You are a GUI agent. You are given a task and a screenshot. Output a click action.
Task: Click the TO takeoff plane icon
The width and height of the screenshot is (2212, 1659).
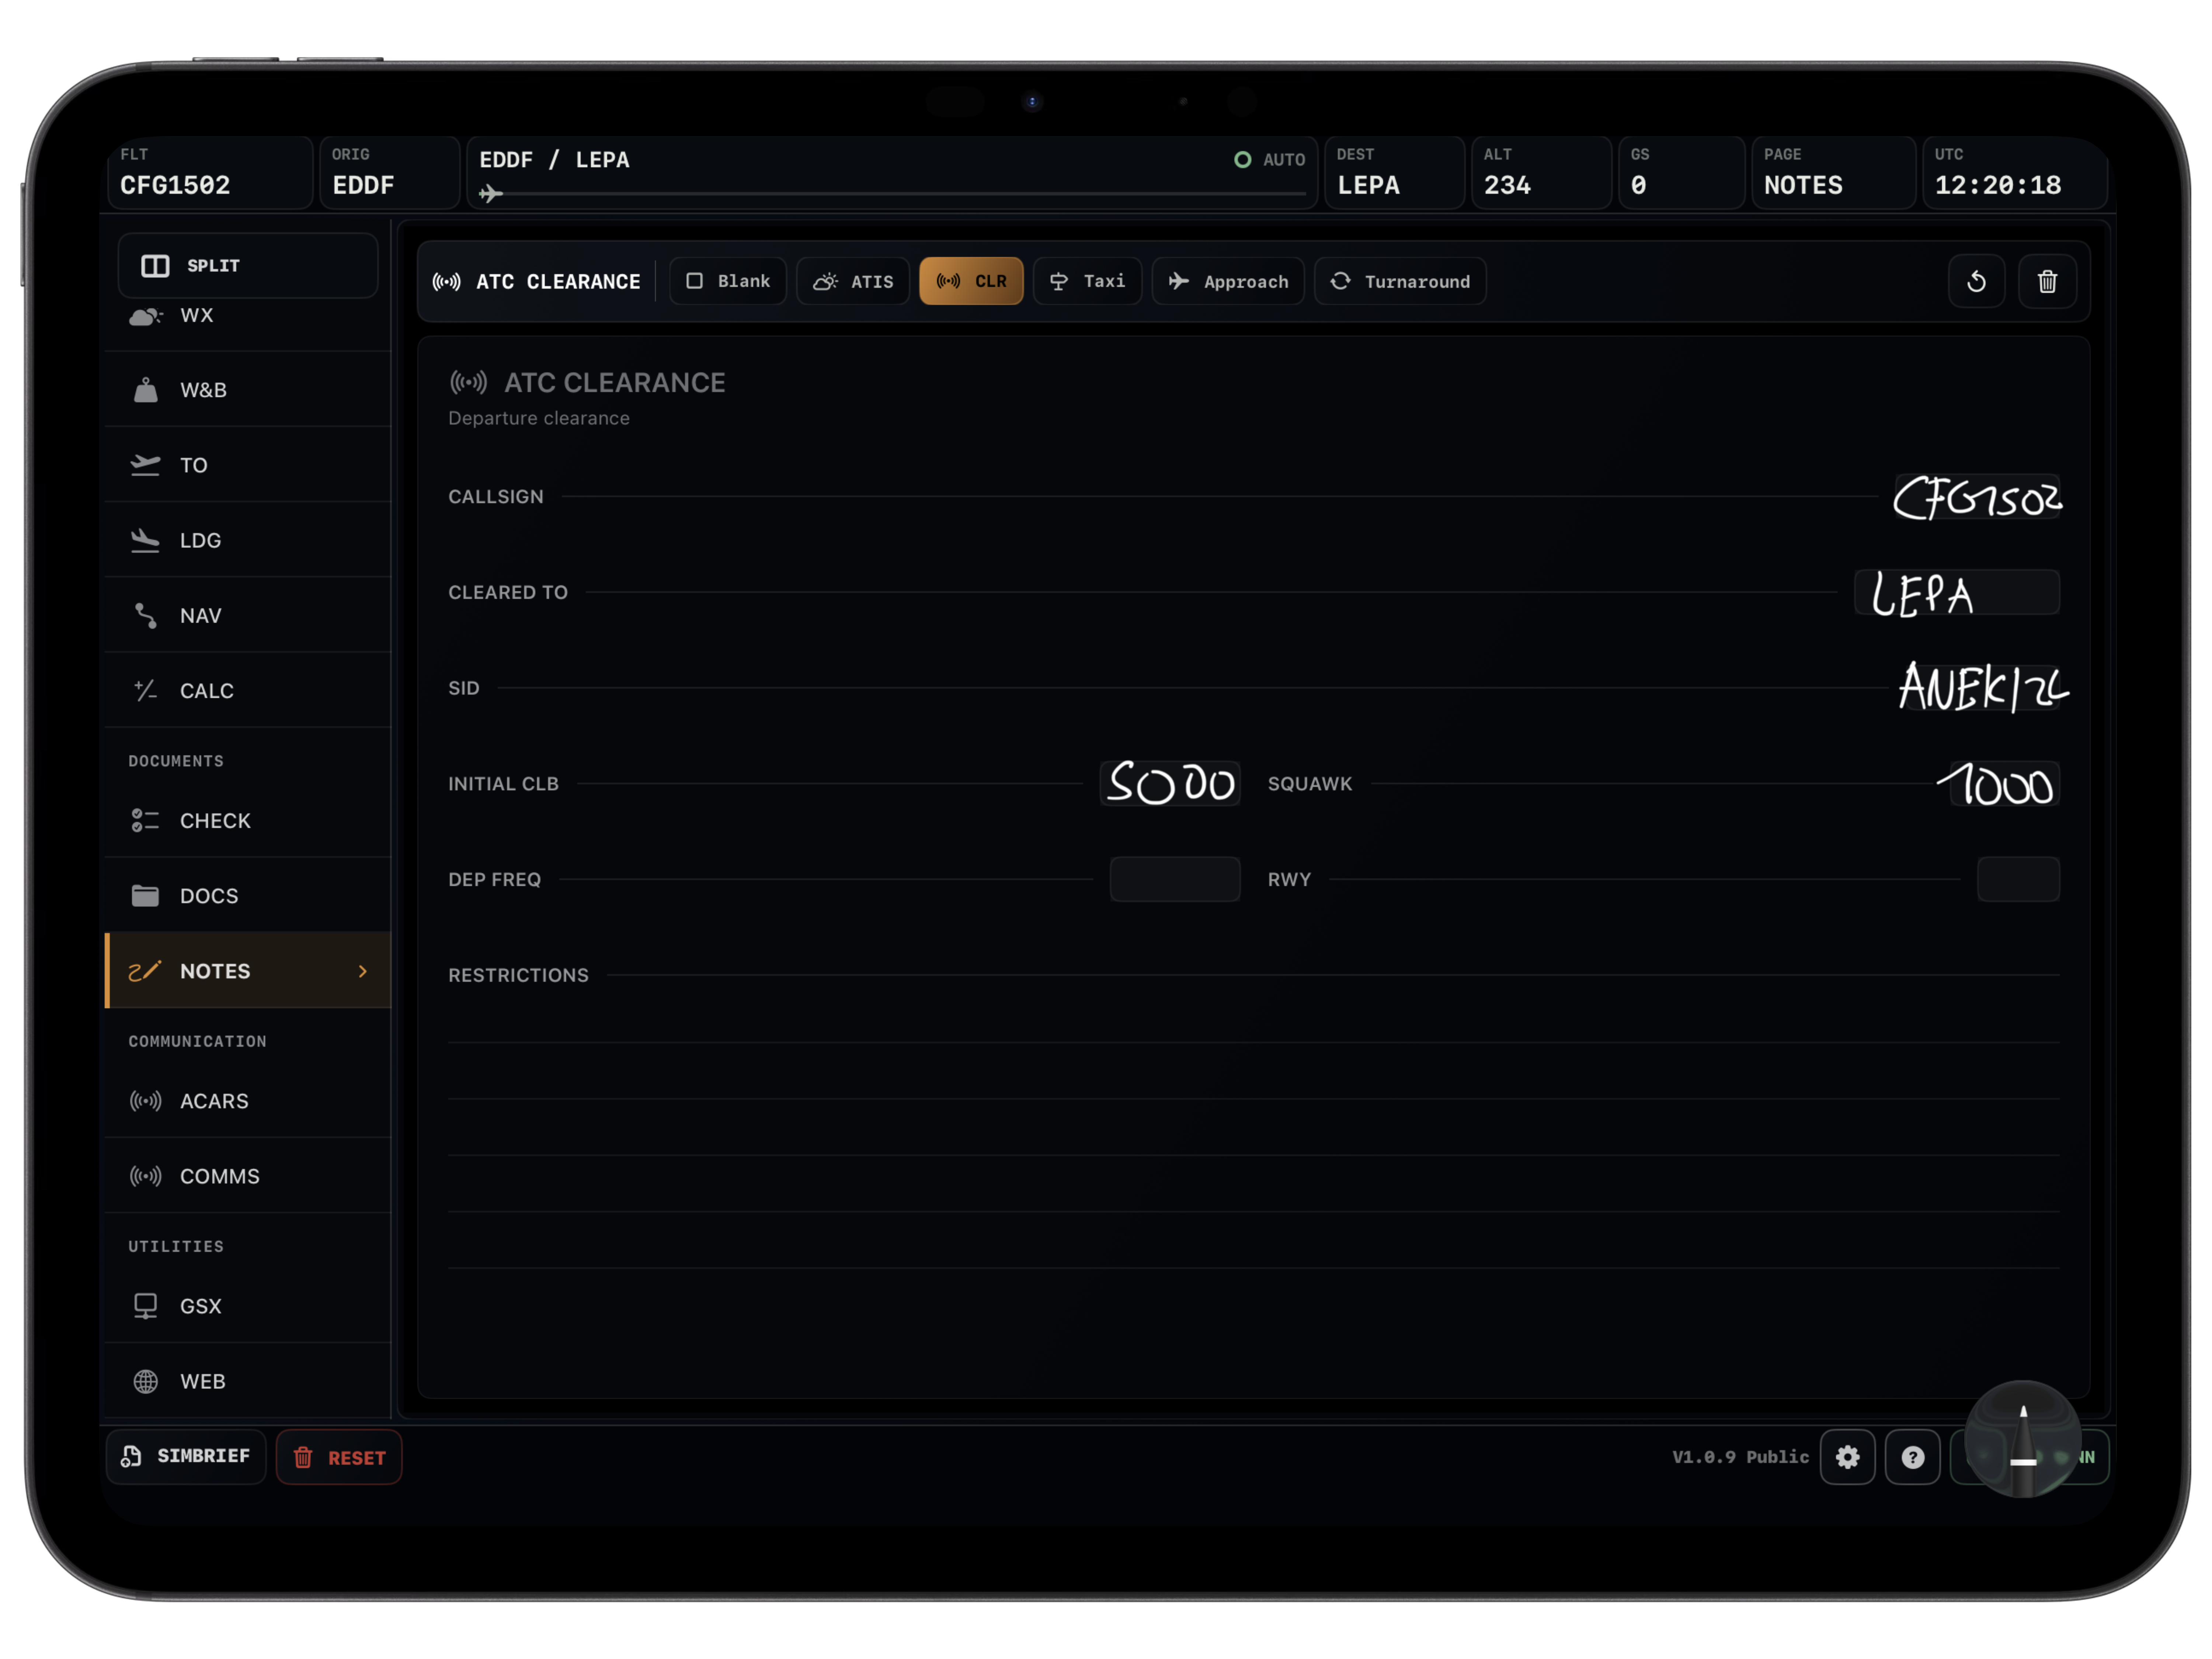146,465
